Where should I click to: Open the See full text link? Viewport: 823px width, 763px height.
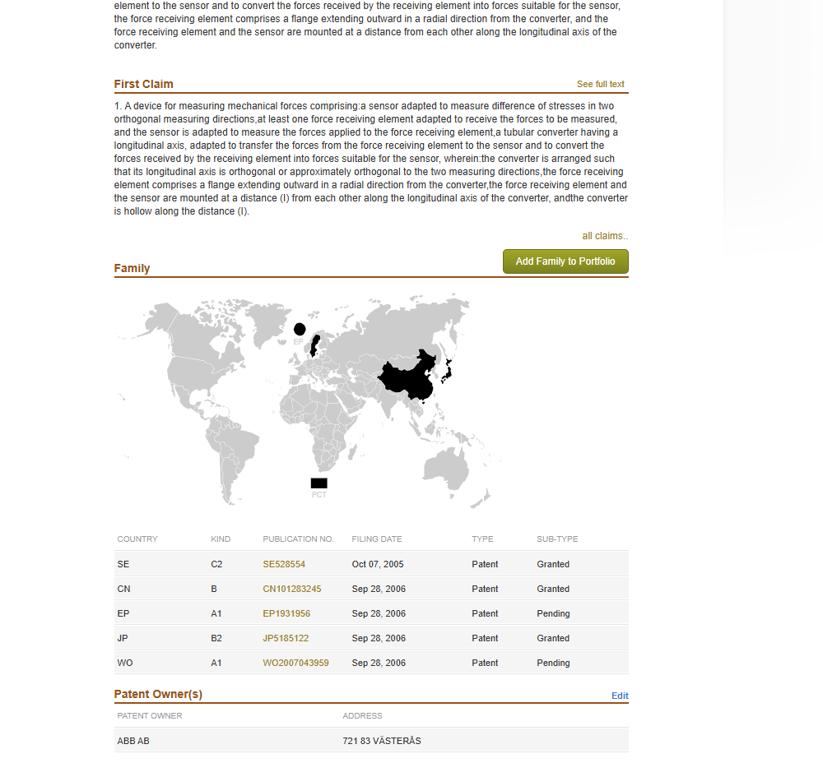[x=600, y=84]
